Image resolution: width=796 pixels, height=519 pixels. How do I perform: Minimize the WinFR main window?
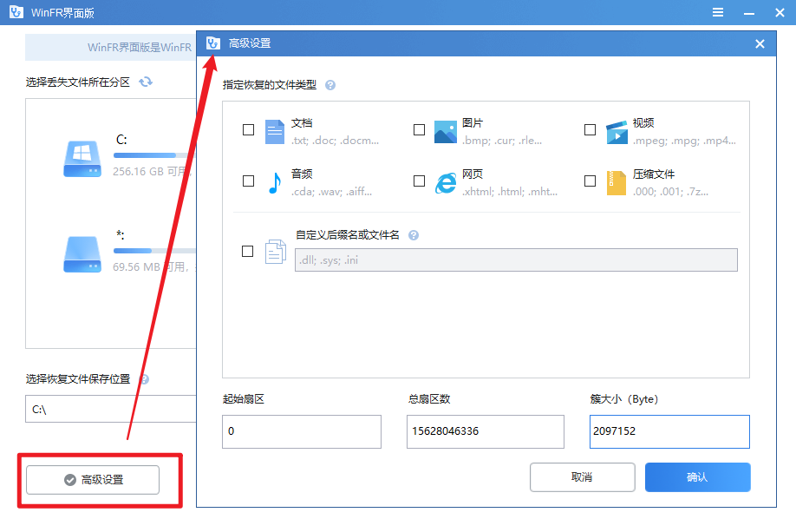(x=749, y=13)
